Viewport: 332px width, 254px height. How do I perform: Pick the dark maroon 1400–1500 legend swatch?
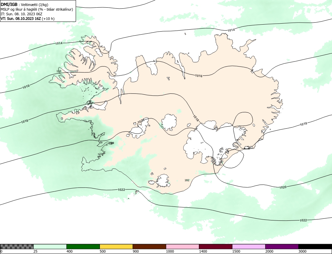pyautogui.click(x=215, y=247)
